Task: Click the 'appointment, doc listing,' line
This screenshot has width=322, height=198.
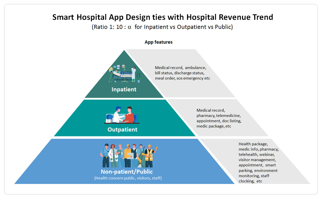Action: point(219,121)
